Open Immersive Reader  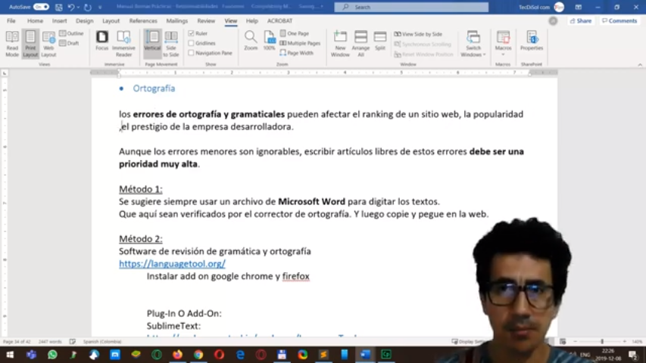pos(123,44)
